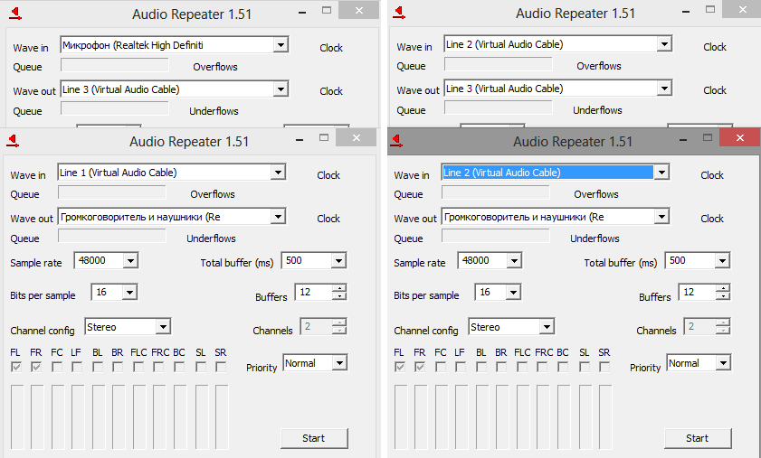Toggle FR checkbox in the active right window
The image size is (761, 458).
click(x=420, y=368)
